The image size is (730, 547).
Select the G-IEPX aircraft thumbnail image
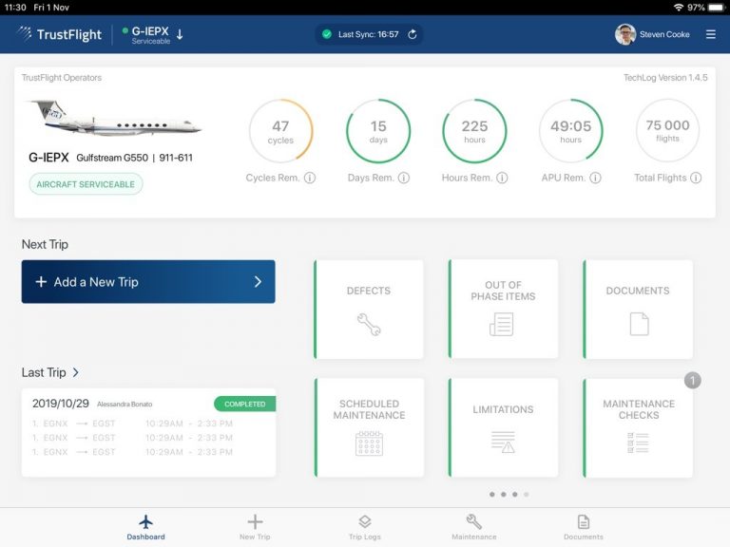coord(114,121)
